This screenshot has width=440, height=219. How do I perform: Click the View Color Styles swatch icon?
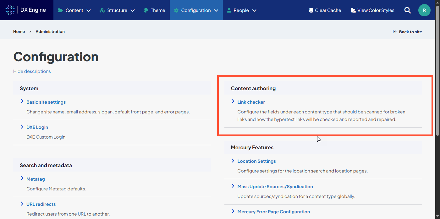pyautogui.click(x=353, y=10)
